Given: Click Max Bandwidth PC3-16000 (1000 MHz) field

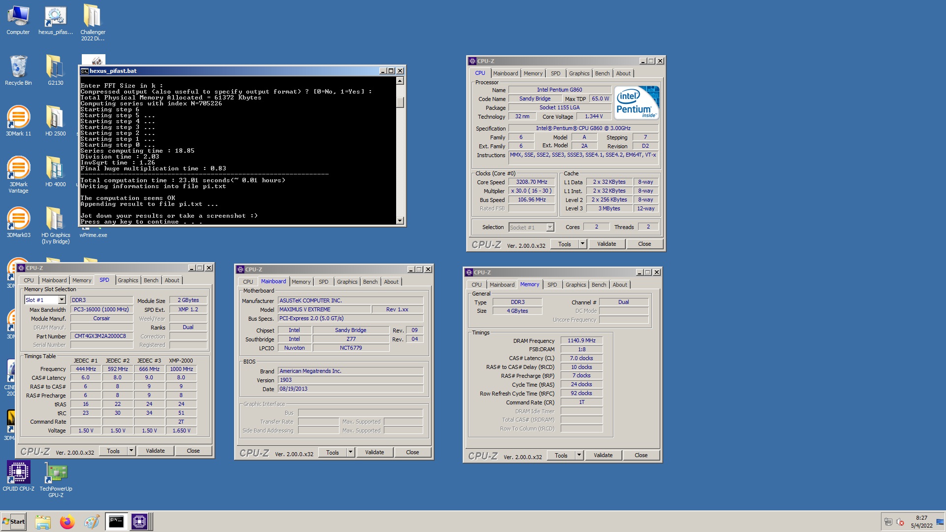Looking at the screenshot, I should (101, 310).
